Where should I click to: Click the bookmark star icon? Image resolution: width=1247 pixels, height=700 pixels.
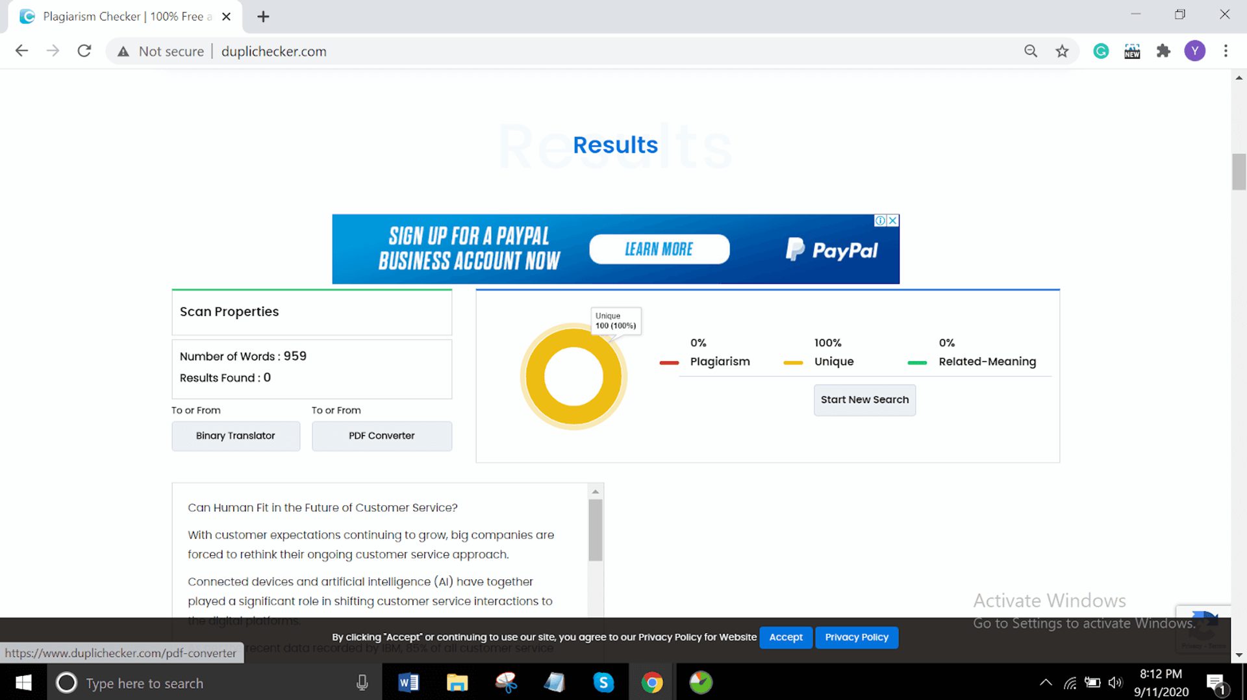pos(1062,51)
